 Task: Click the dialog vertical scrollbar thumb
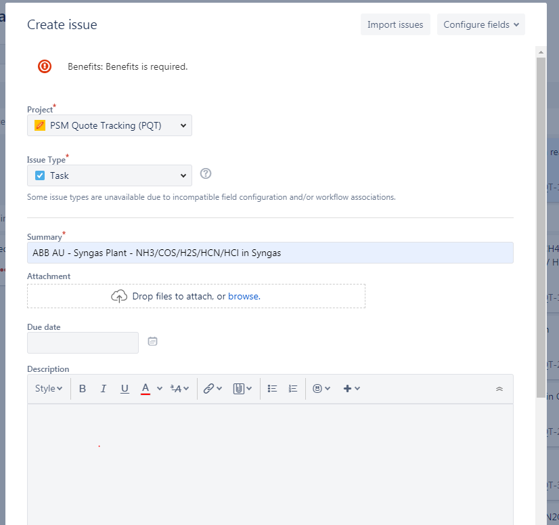(541, 227)
